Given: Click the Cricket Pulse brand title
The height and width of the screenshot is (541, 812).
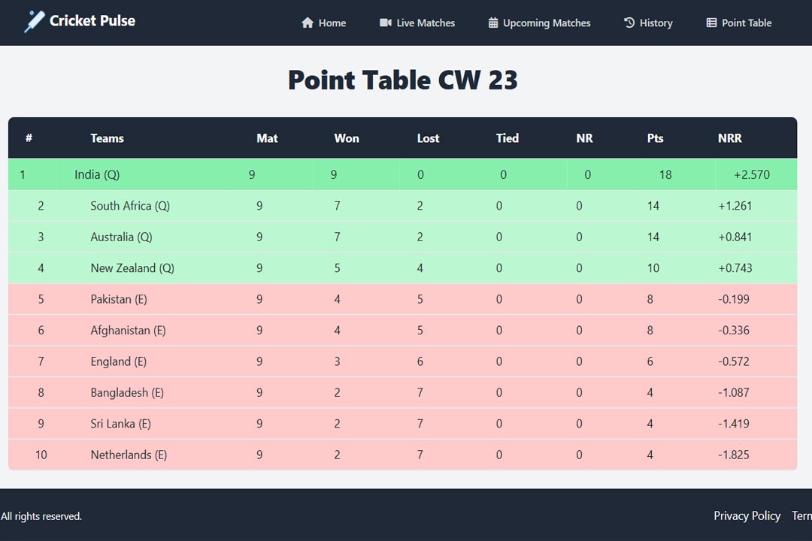Looking at the screenshot, I should [x=92, y=21].
